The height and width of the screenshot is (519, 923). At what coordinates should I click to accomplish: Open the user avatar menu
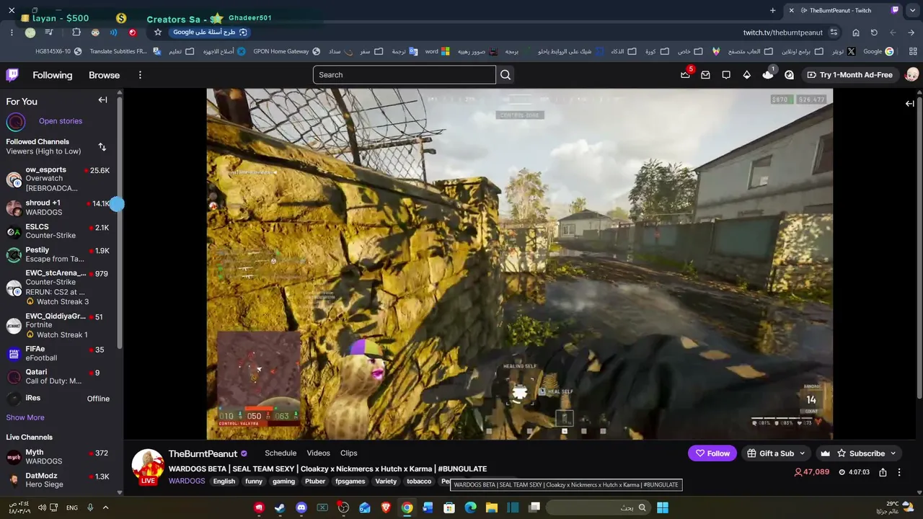911,75
